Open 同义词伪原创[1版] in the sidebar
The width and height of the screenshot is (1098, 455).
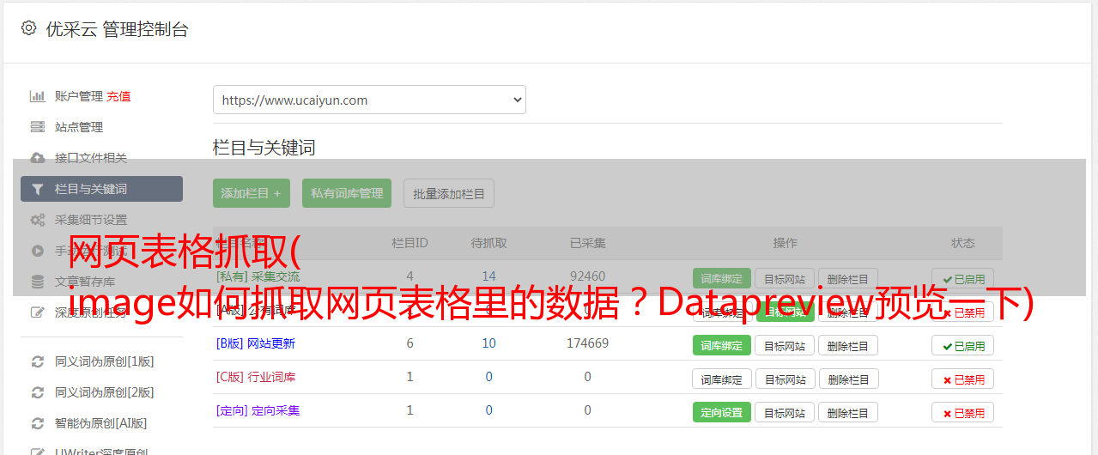point(105,361)
